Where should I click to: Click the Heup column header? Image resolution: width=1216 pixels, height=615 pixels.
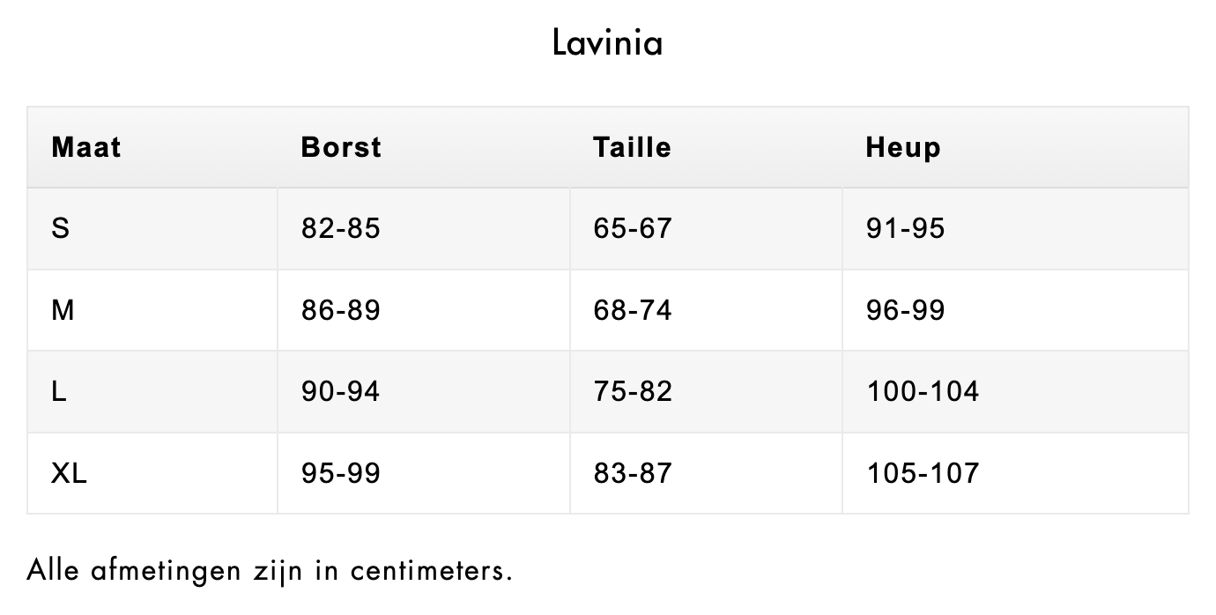pyautogui.click(x=903, y=147)
